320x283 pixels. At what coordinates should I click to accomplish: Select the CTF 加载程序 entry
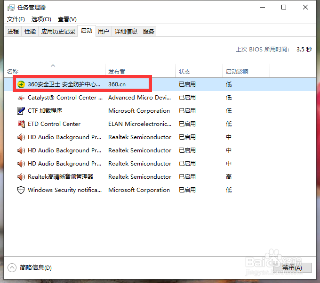click(x=45, y=111)
